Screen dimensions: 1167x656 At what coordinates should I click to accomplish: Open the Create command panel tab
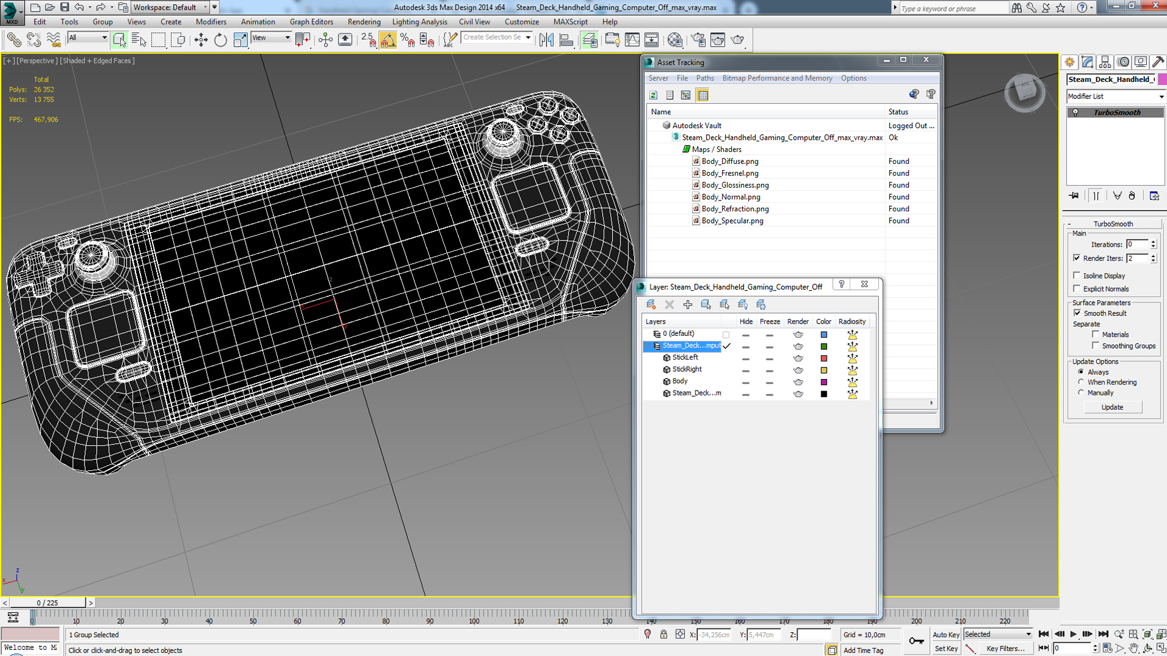[x=1070, y=62]
